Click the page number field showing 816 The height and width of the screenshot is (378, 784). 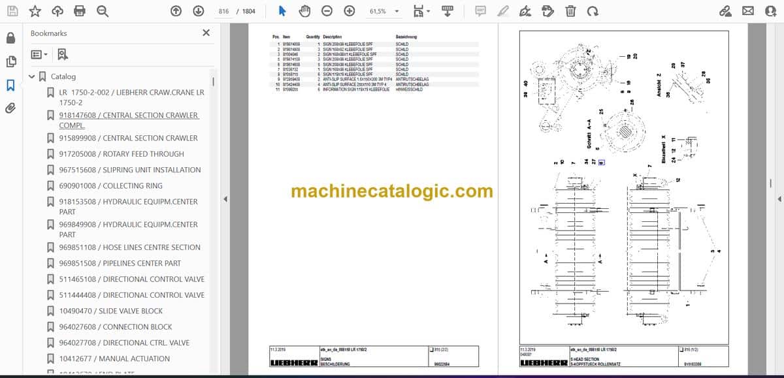tap(223, 11)
